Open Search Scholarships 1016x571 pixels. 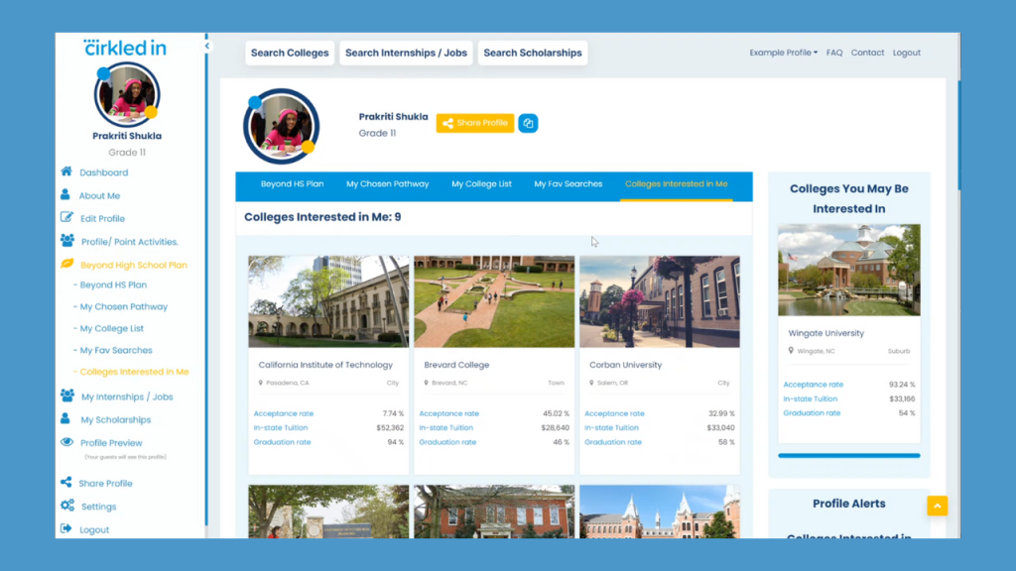point(533,54)
